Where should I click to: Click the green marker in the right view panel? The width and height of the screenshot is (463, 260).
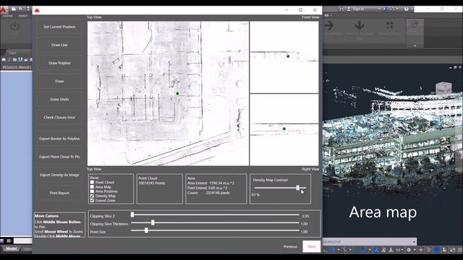tap(284, 129)
